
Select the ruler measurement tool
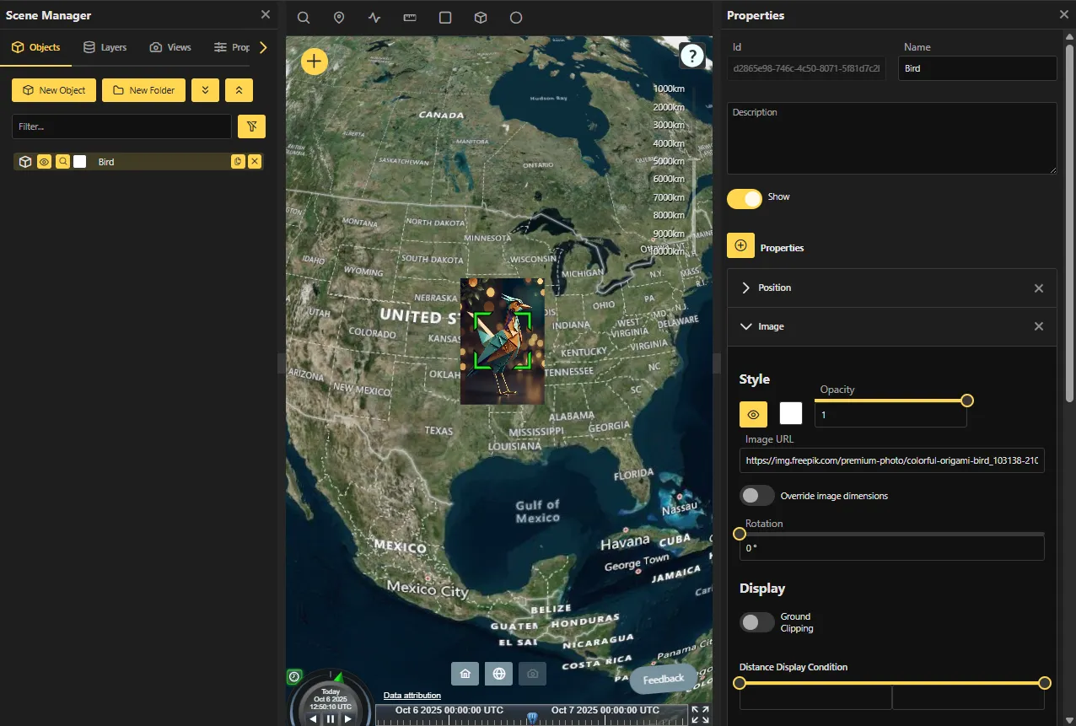coord(410,18)
